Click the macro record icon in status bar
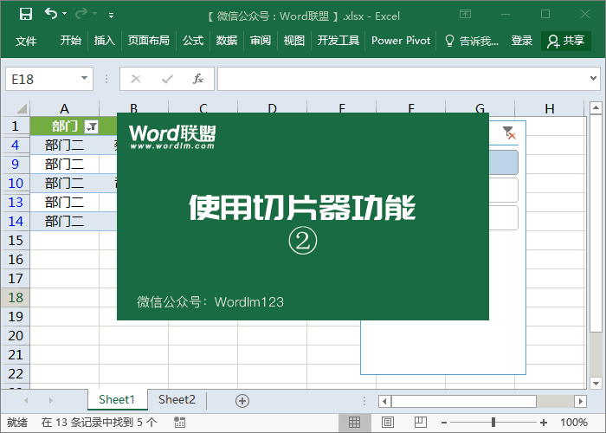606x433 pixels. point(179,423)
